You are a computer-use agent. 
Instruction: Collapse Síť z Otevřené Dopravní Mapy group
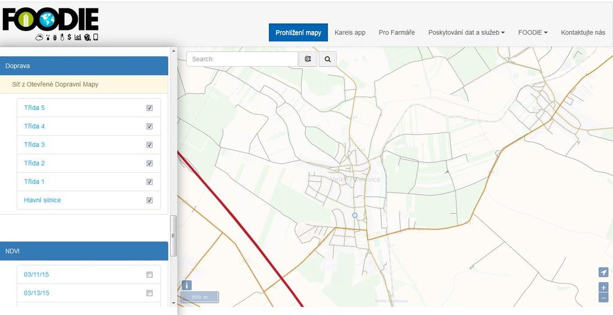(x=84, y=84)
